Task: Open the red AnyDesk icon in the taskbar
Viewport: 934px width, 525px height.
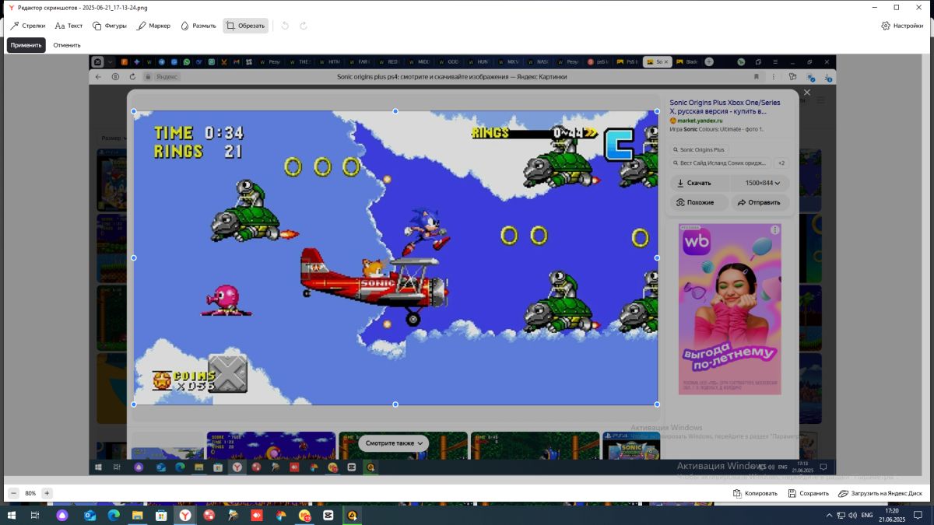Action: pos(257,516)
